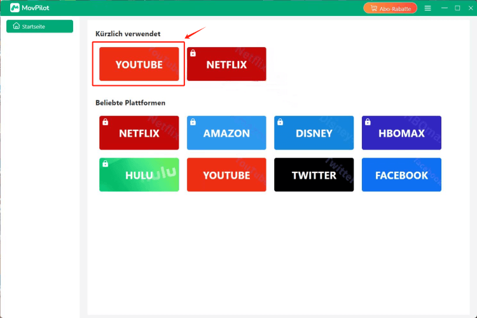
Task: Open YouTube tile under Beliebte Plattformen
Action: click(226, 175)
